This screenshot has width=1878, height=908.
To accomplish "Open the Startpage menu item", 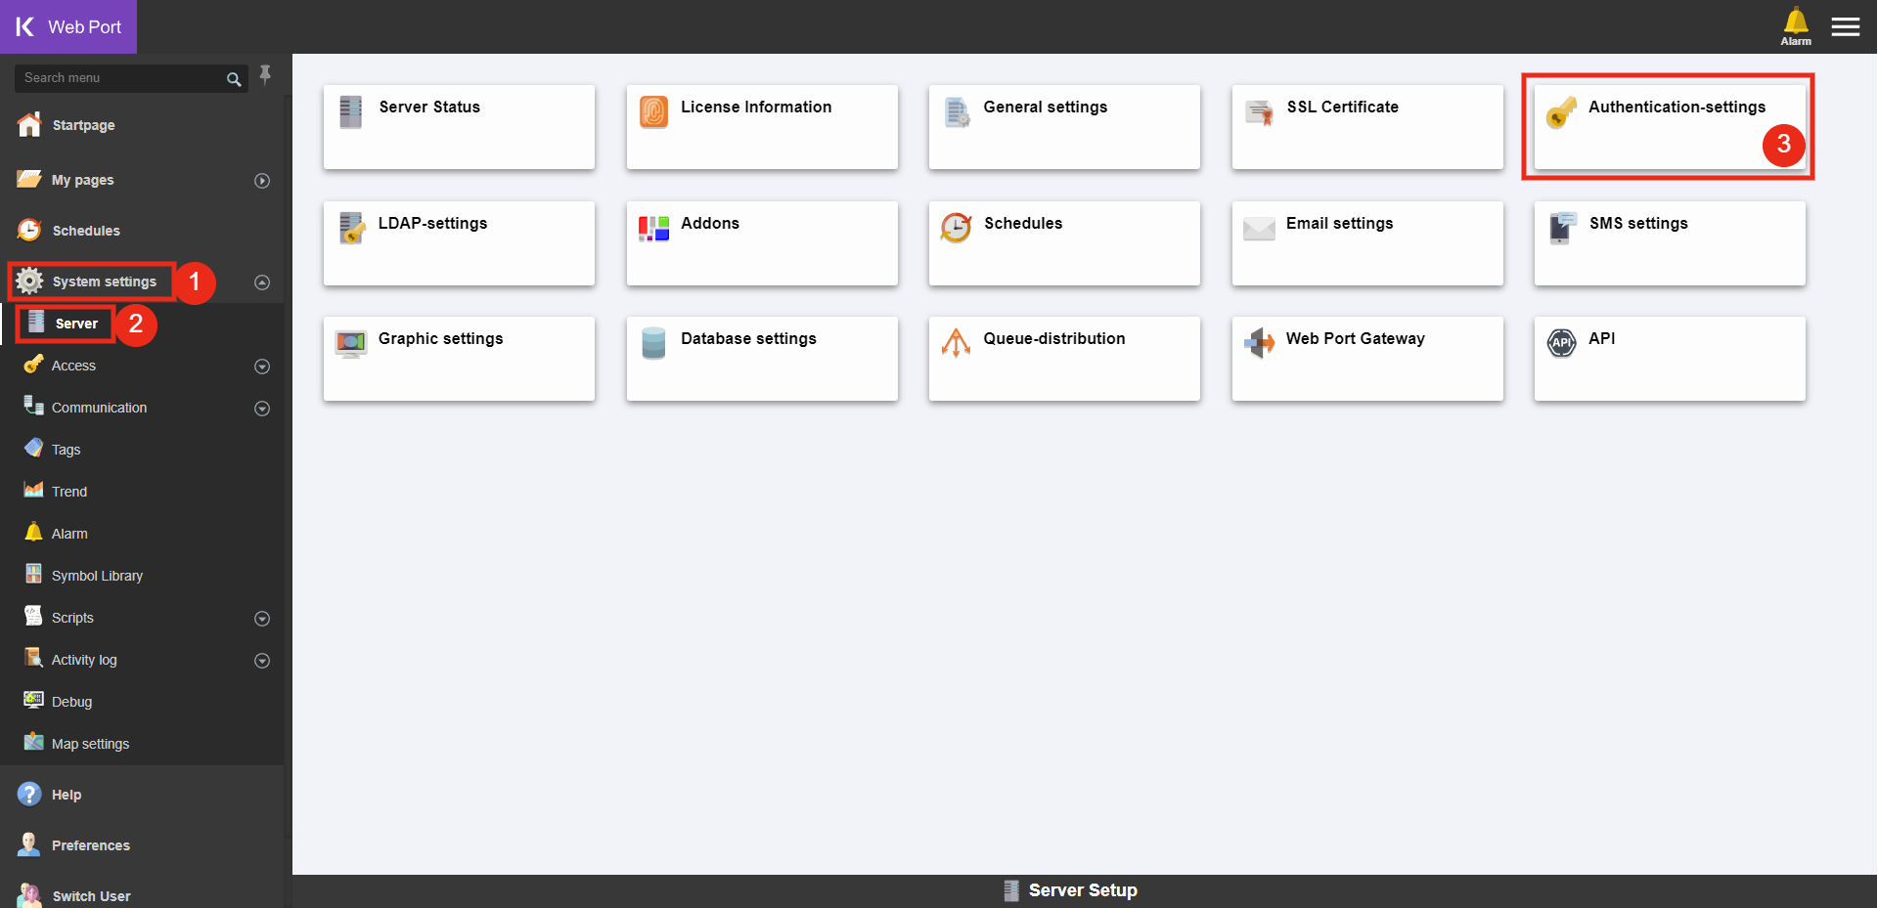I will click(142, 125).
